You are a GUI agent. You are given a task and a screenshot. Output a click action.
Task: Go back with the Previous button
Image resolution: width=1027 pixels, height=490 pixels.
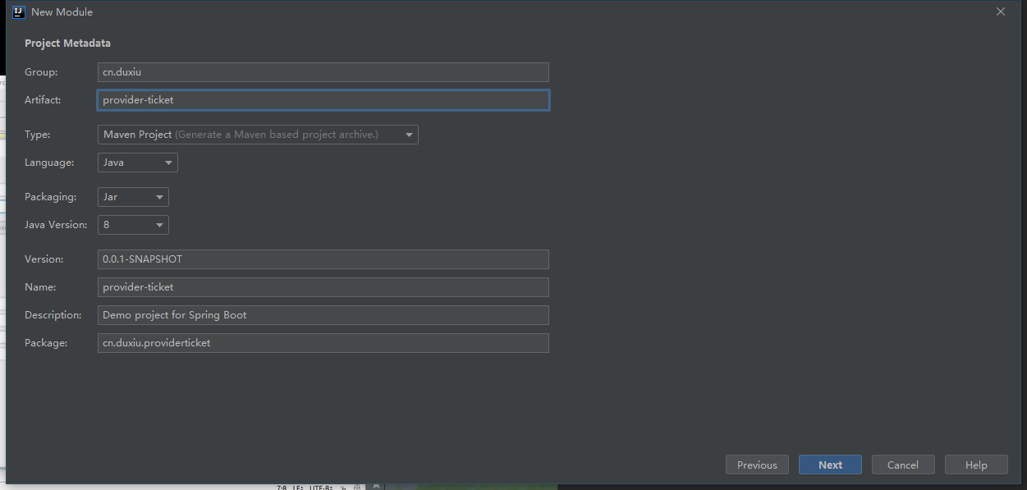point(756,465)
